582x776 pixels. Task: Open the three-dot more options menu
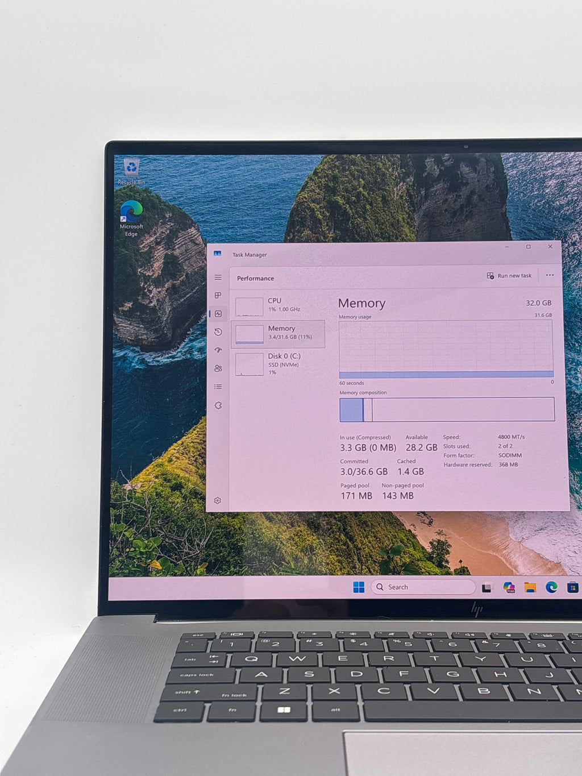(x=550, y=275)
